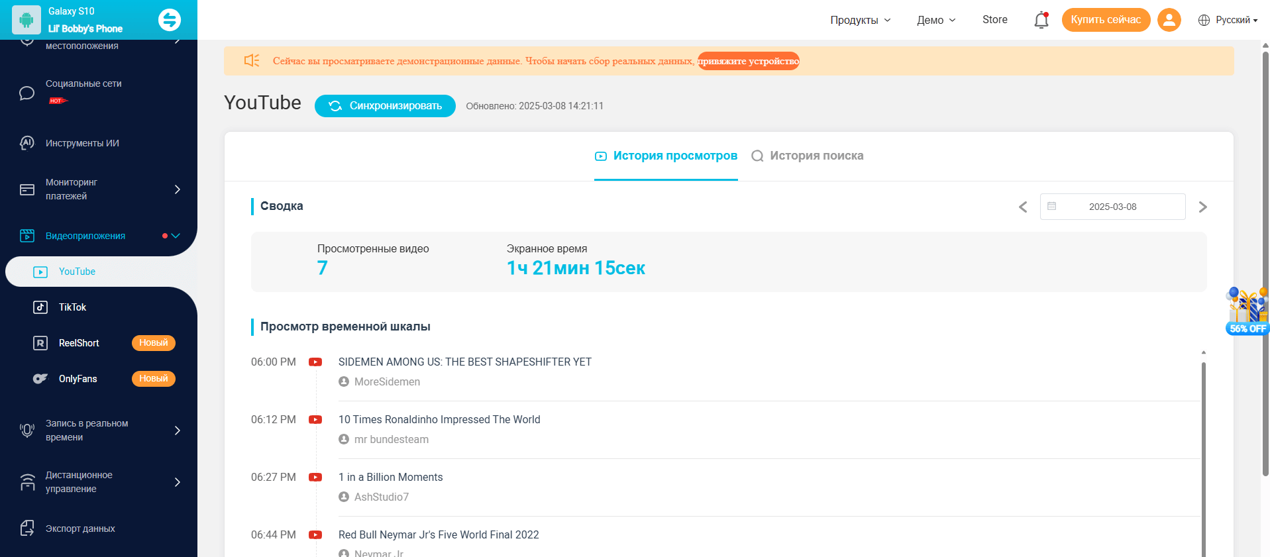Image resolution: width=1270 pixels, height=557 pixels.
Task: Open TikTok in the sidebar
Action: tap(73, 307)
